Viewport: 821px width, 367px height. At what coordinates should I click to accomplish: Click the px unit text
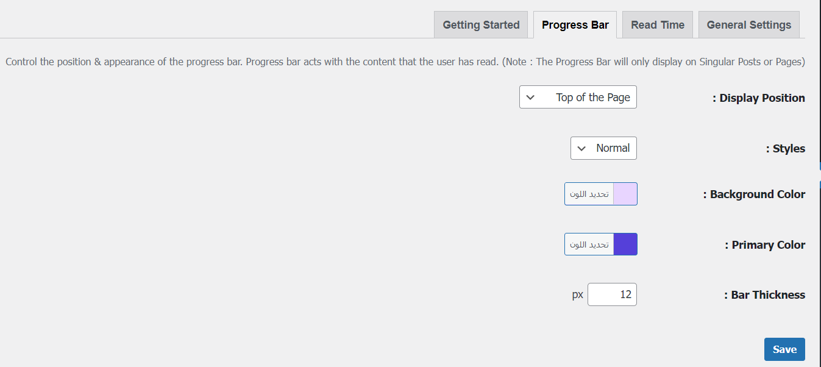(x=577, y=295)
